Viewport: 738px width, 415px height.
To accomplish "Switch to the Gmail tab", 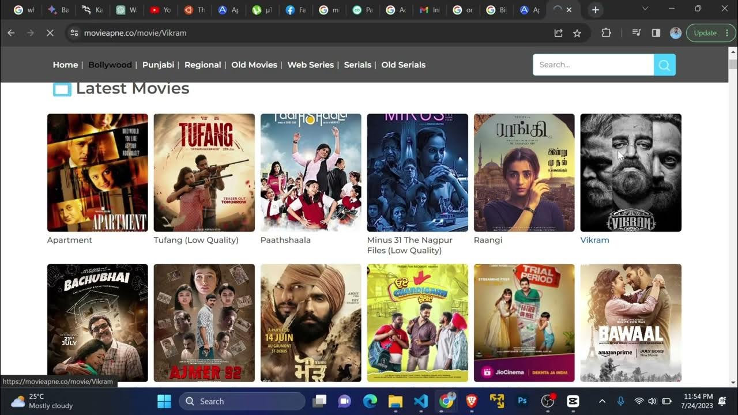I will tap(430, 10).
